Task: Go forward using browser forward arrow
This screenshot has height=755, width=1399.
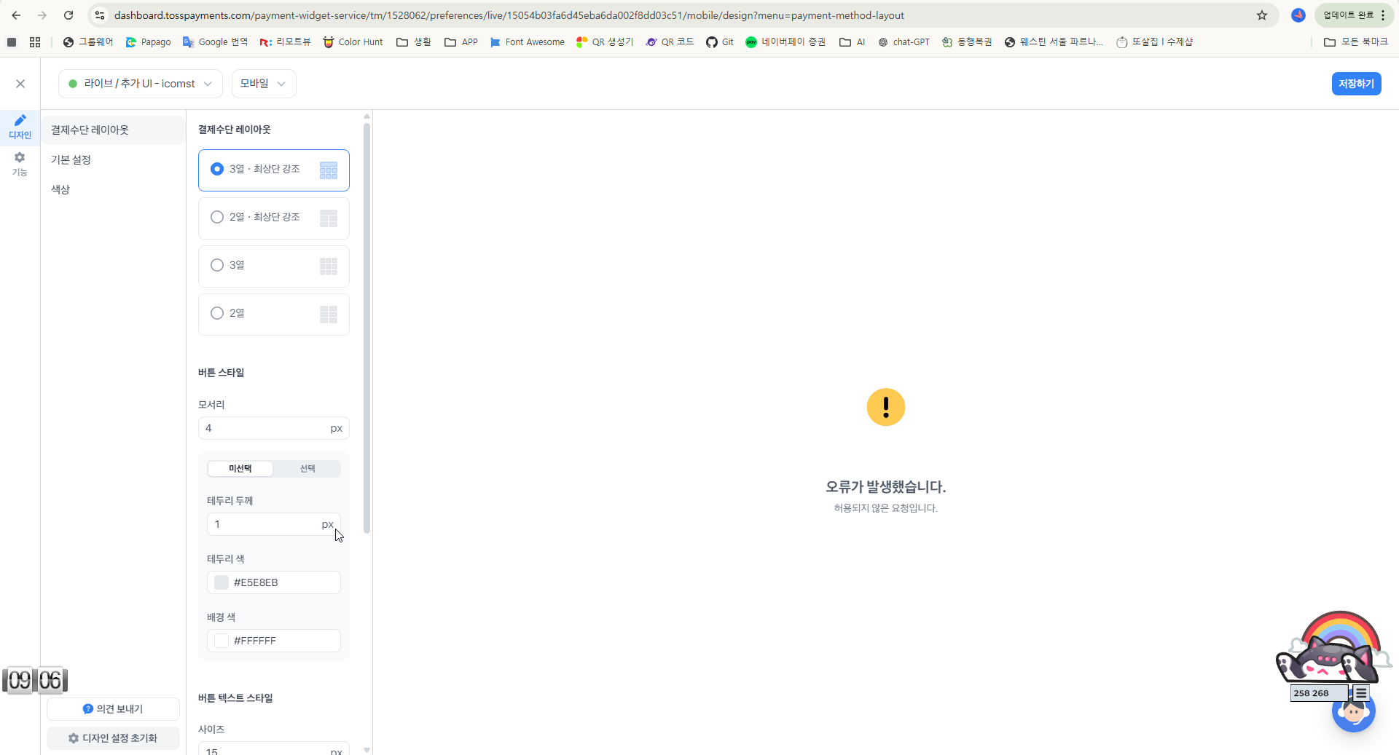Action: coord(42,15)
